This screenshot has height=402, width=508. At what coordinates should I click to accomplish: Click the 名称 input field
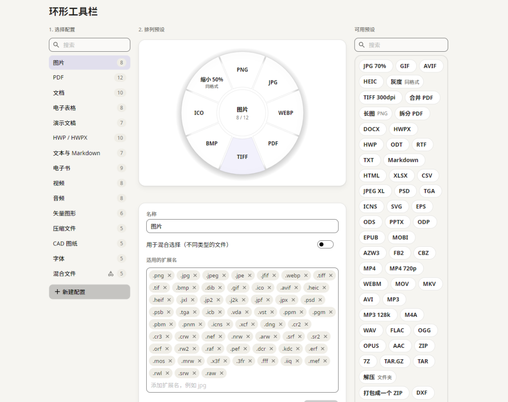(x=242, y=226)
